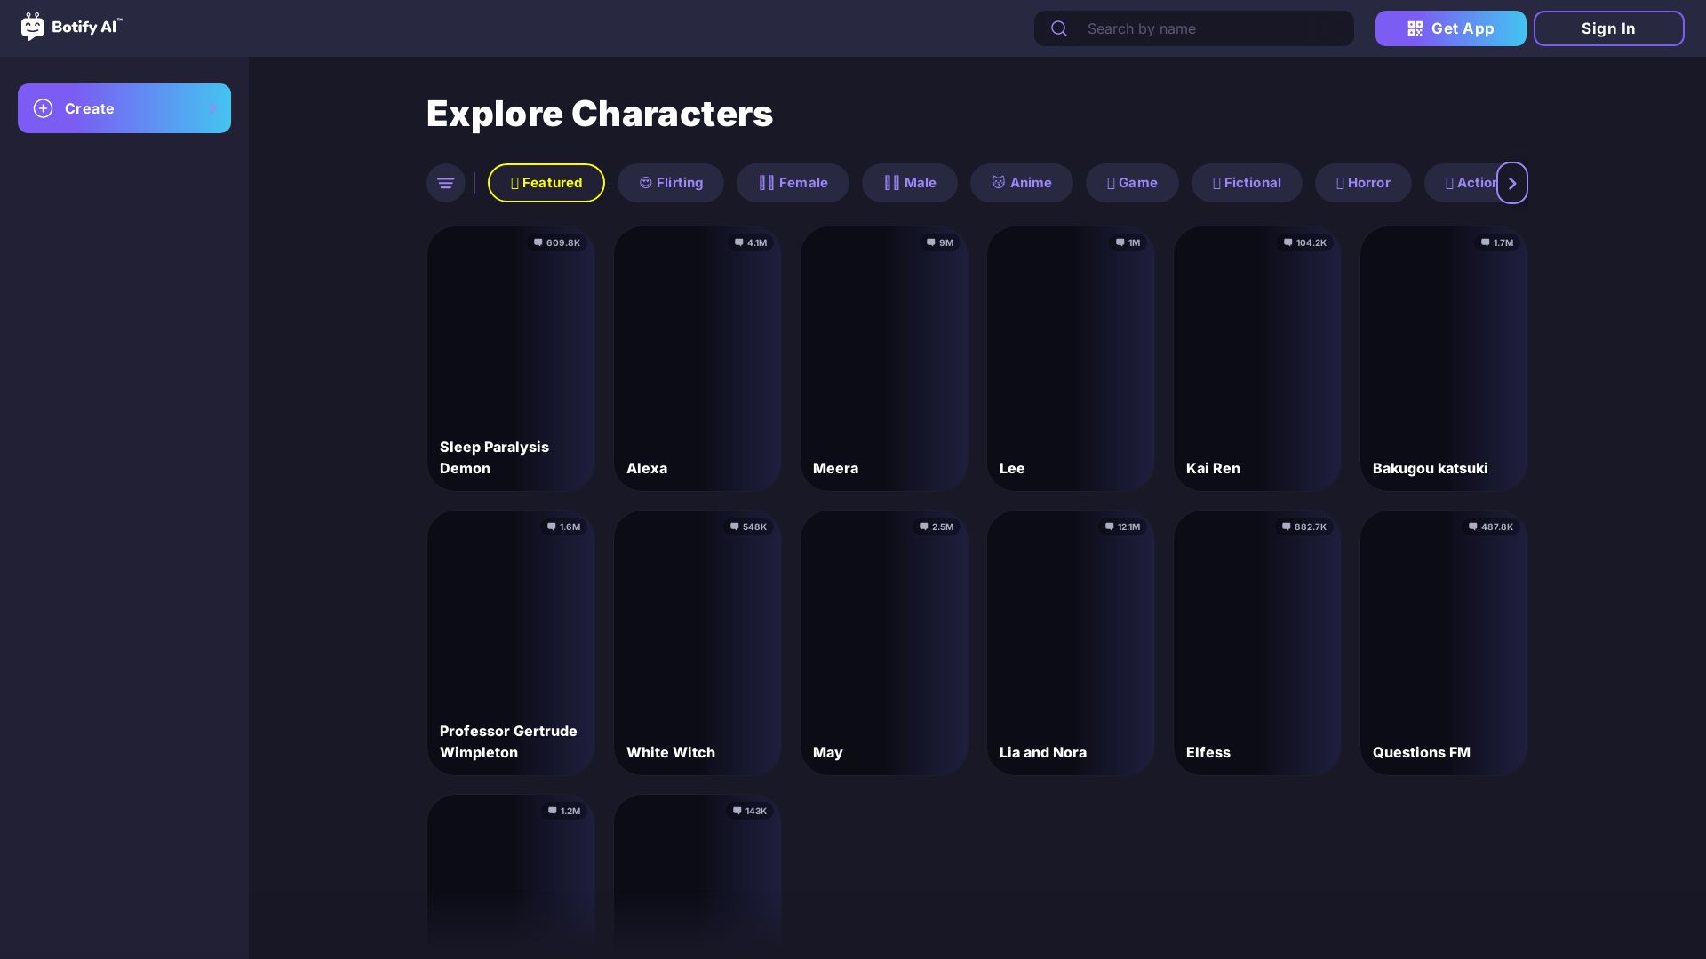Viewport: 1706px width, 959px height.
Task: Click the plus icon on Create
Action: [x=44, y=108]
